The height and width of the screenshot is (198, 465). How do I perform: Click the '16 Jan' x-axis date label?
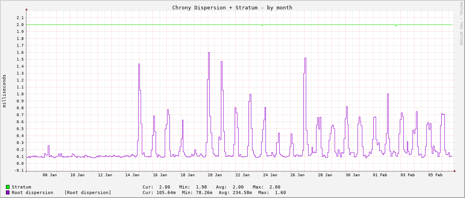click(x=160, y=175)
